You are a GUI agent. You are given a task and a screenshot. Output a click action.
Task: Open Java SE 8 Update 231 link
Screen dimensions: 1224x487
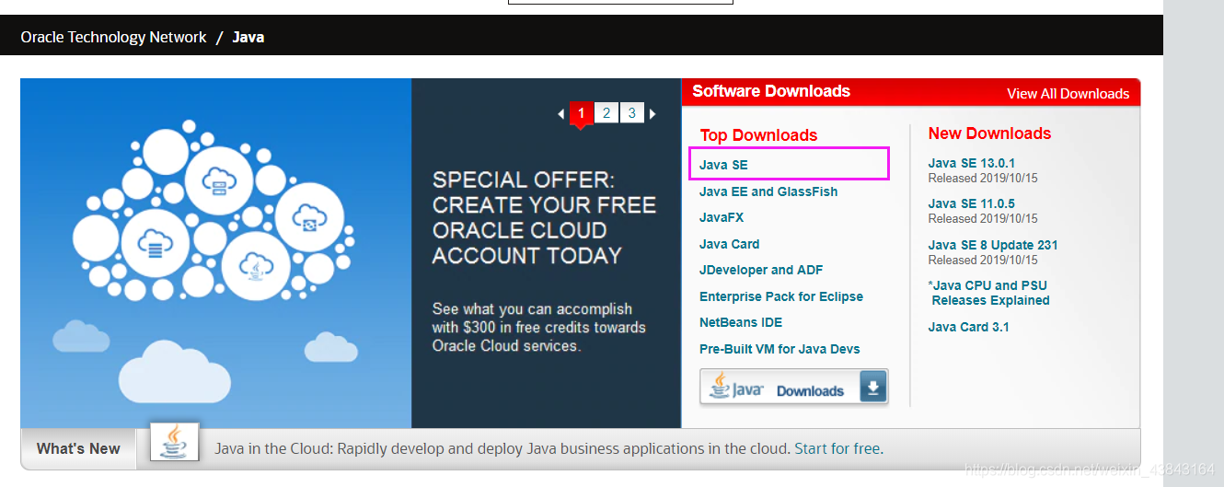(x=993, y=245)
